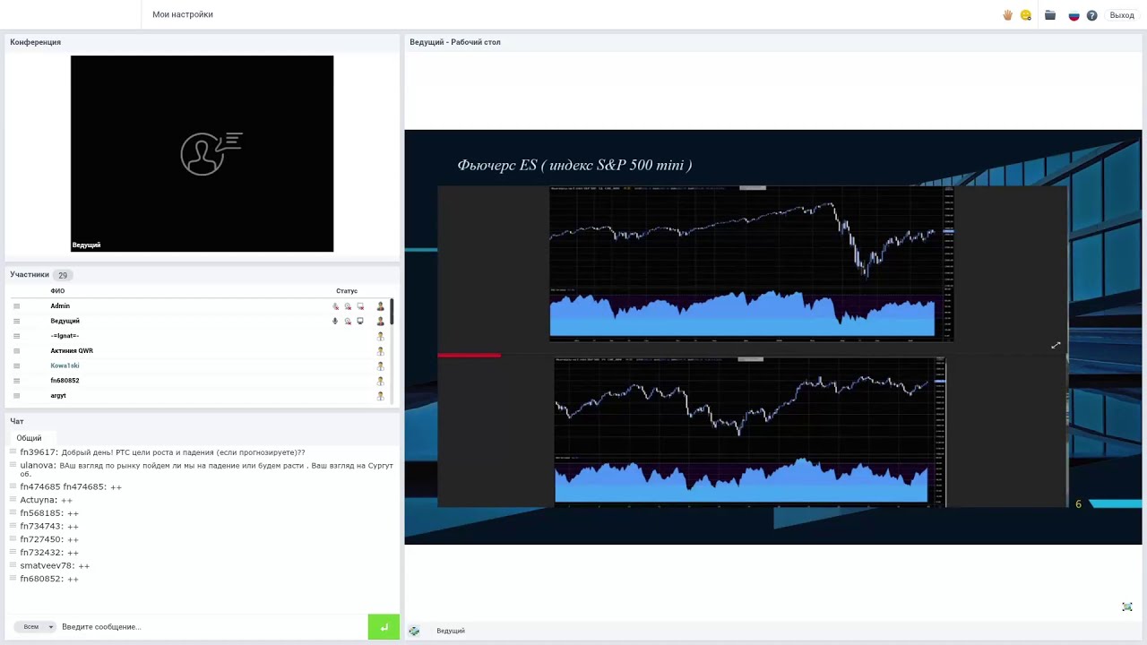Viewport: 1147px width, 645px height.
Task: Click chat message from Actuyna
Action: (x=46, y=500)
